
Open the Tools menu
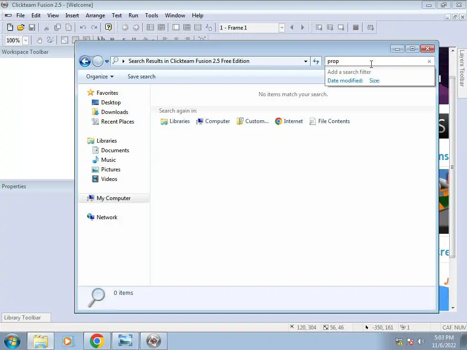[151, 15]
